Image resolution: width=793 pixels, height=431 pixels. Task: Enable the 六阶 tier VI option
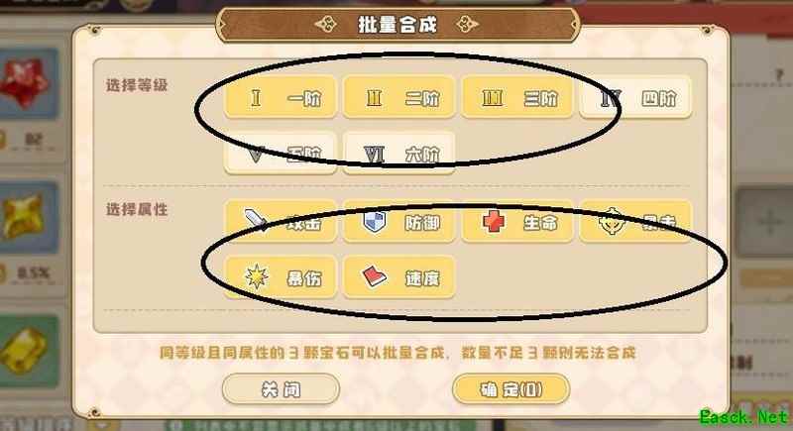tap(398, 154)
